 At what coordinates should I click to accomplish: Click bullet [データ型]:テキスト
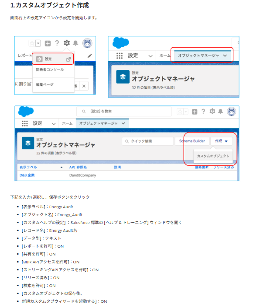click(x=41, y=238)
